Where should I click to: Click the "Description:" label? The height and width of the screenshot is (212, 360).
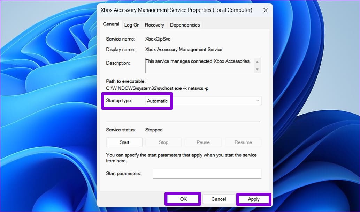tap(118, 63)
